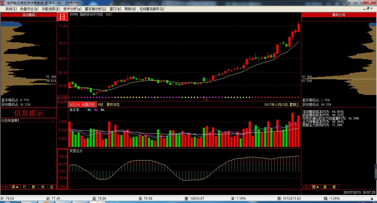377x203 pixels.
Task: Restore the inner child window
Action: click(x=368, y=9)
